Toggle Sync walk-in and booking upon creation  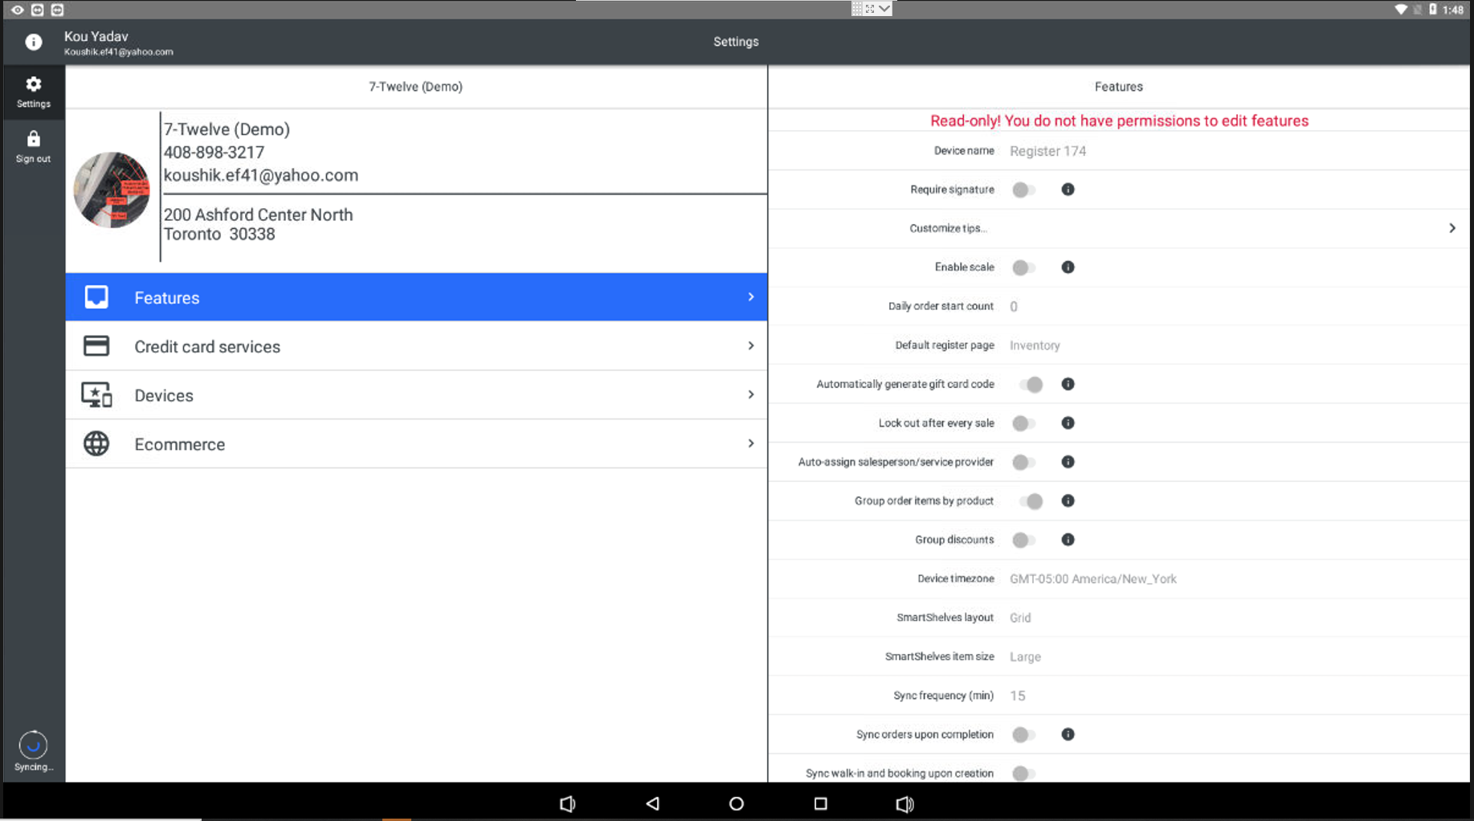(1023, 774)
